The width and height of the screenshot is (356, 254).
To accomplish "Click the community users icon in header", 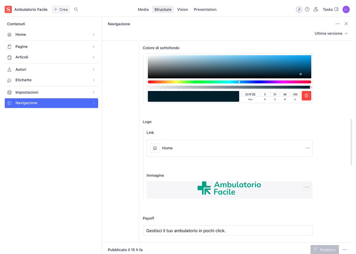I will click(x=316, y=9).
